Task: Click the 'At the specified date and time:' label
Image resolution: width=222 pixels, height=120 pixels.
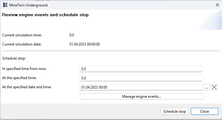Action: click(27, 87)
